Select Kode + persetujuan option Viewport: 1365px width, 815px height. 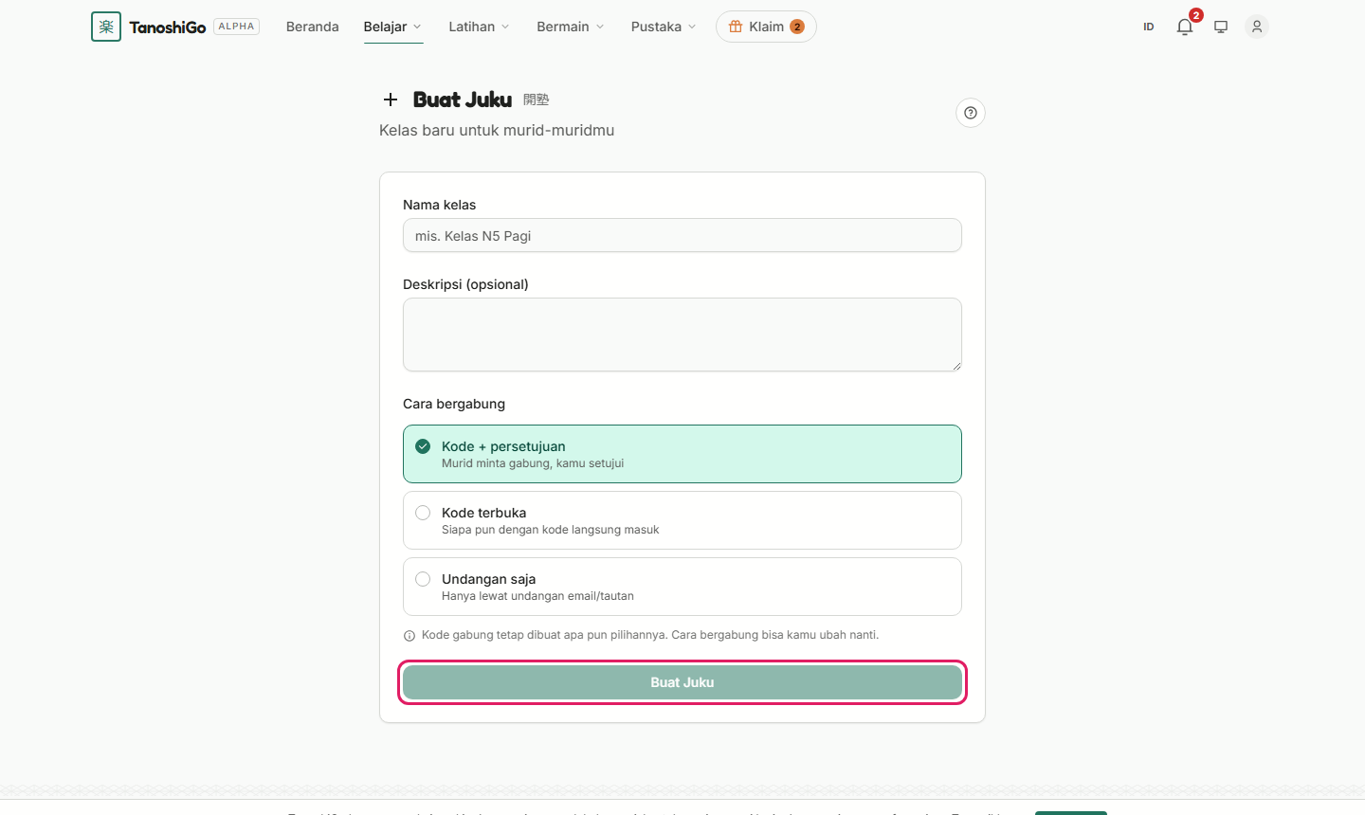pyautogui.click(x=682, y=454)
